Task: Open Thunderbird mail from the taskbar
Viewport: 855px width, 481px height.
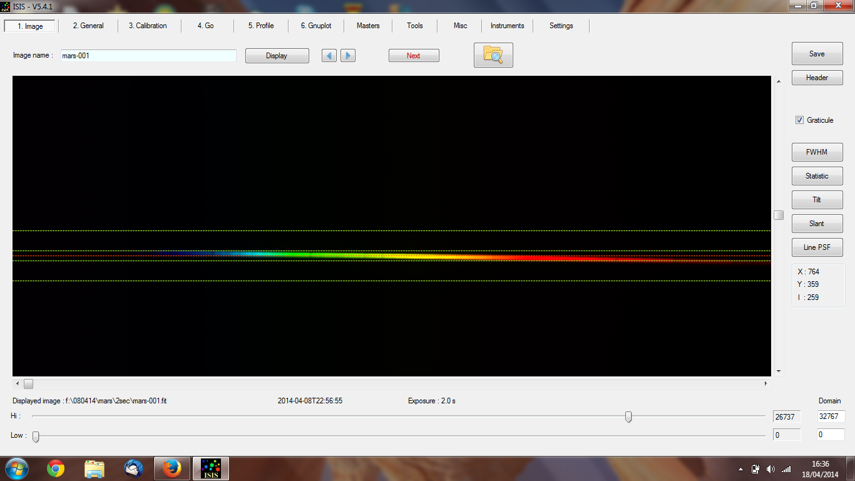Action: coord(133,468)
